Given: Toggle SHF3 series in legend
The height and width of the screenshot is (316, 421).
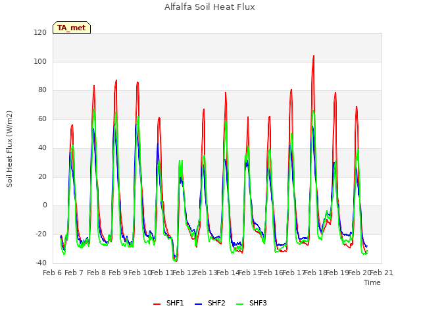Looking at the screenshot, I should (x=251, y=303).
